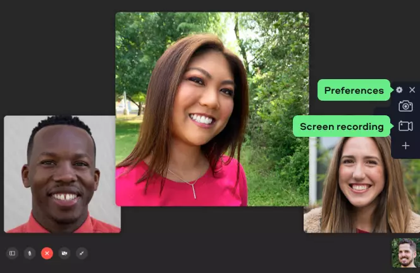End the call with red X button
420x273 pixels.
click(47, 253)
